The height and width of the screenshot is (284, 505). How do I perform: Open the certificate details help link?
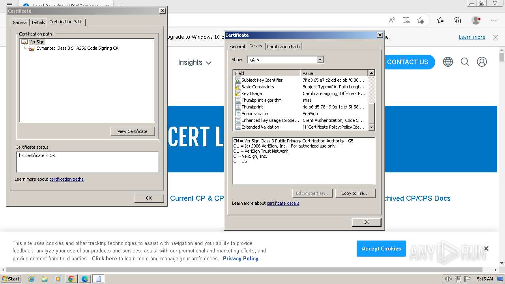[x=283, y=203]
